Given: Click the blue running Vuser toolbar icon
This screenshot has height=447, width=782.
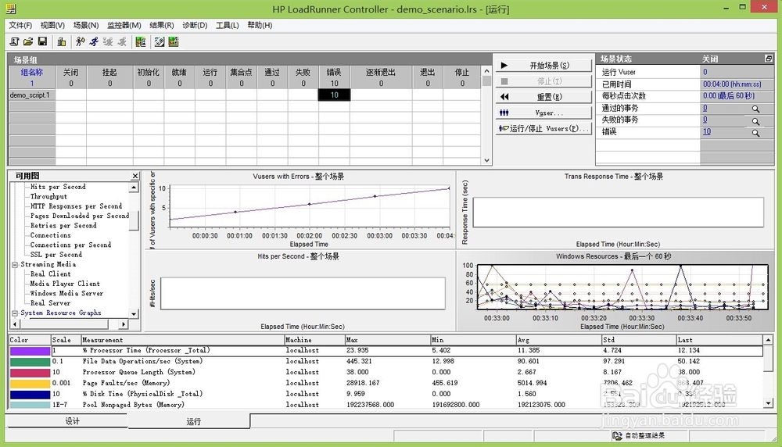Looking at the screenshot, I should coord(94,42).
